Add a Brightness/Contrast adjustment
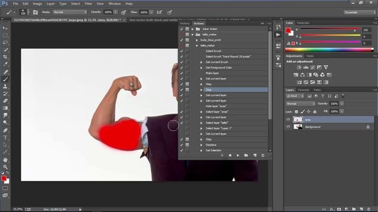Viewport: 378px width, 212px height. [299, 67]
